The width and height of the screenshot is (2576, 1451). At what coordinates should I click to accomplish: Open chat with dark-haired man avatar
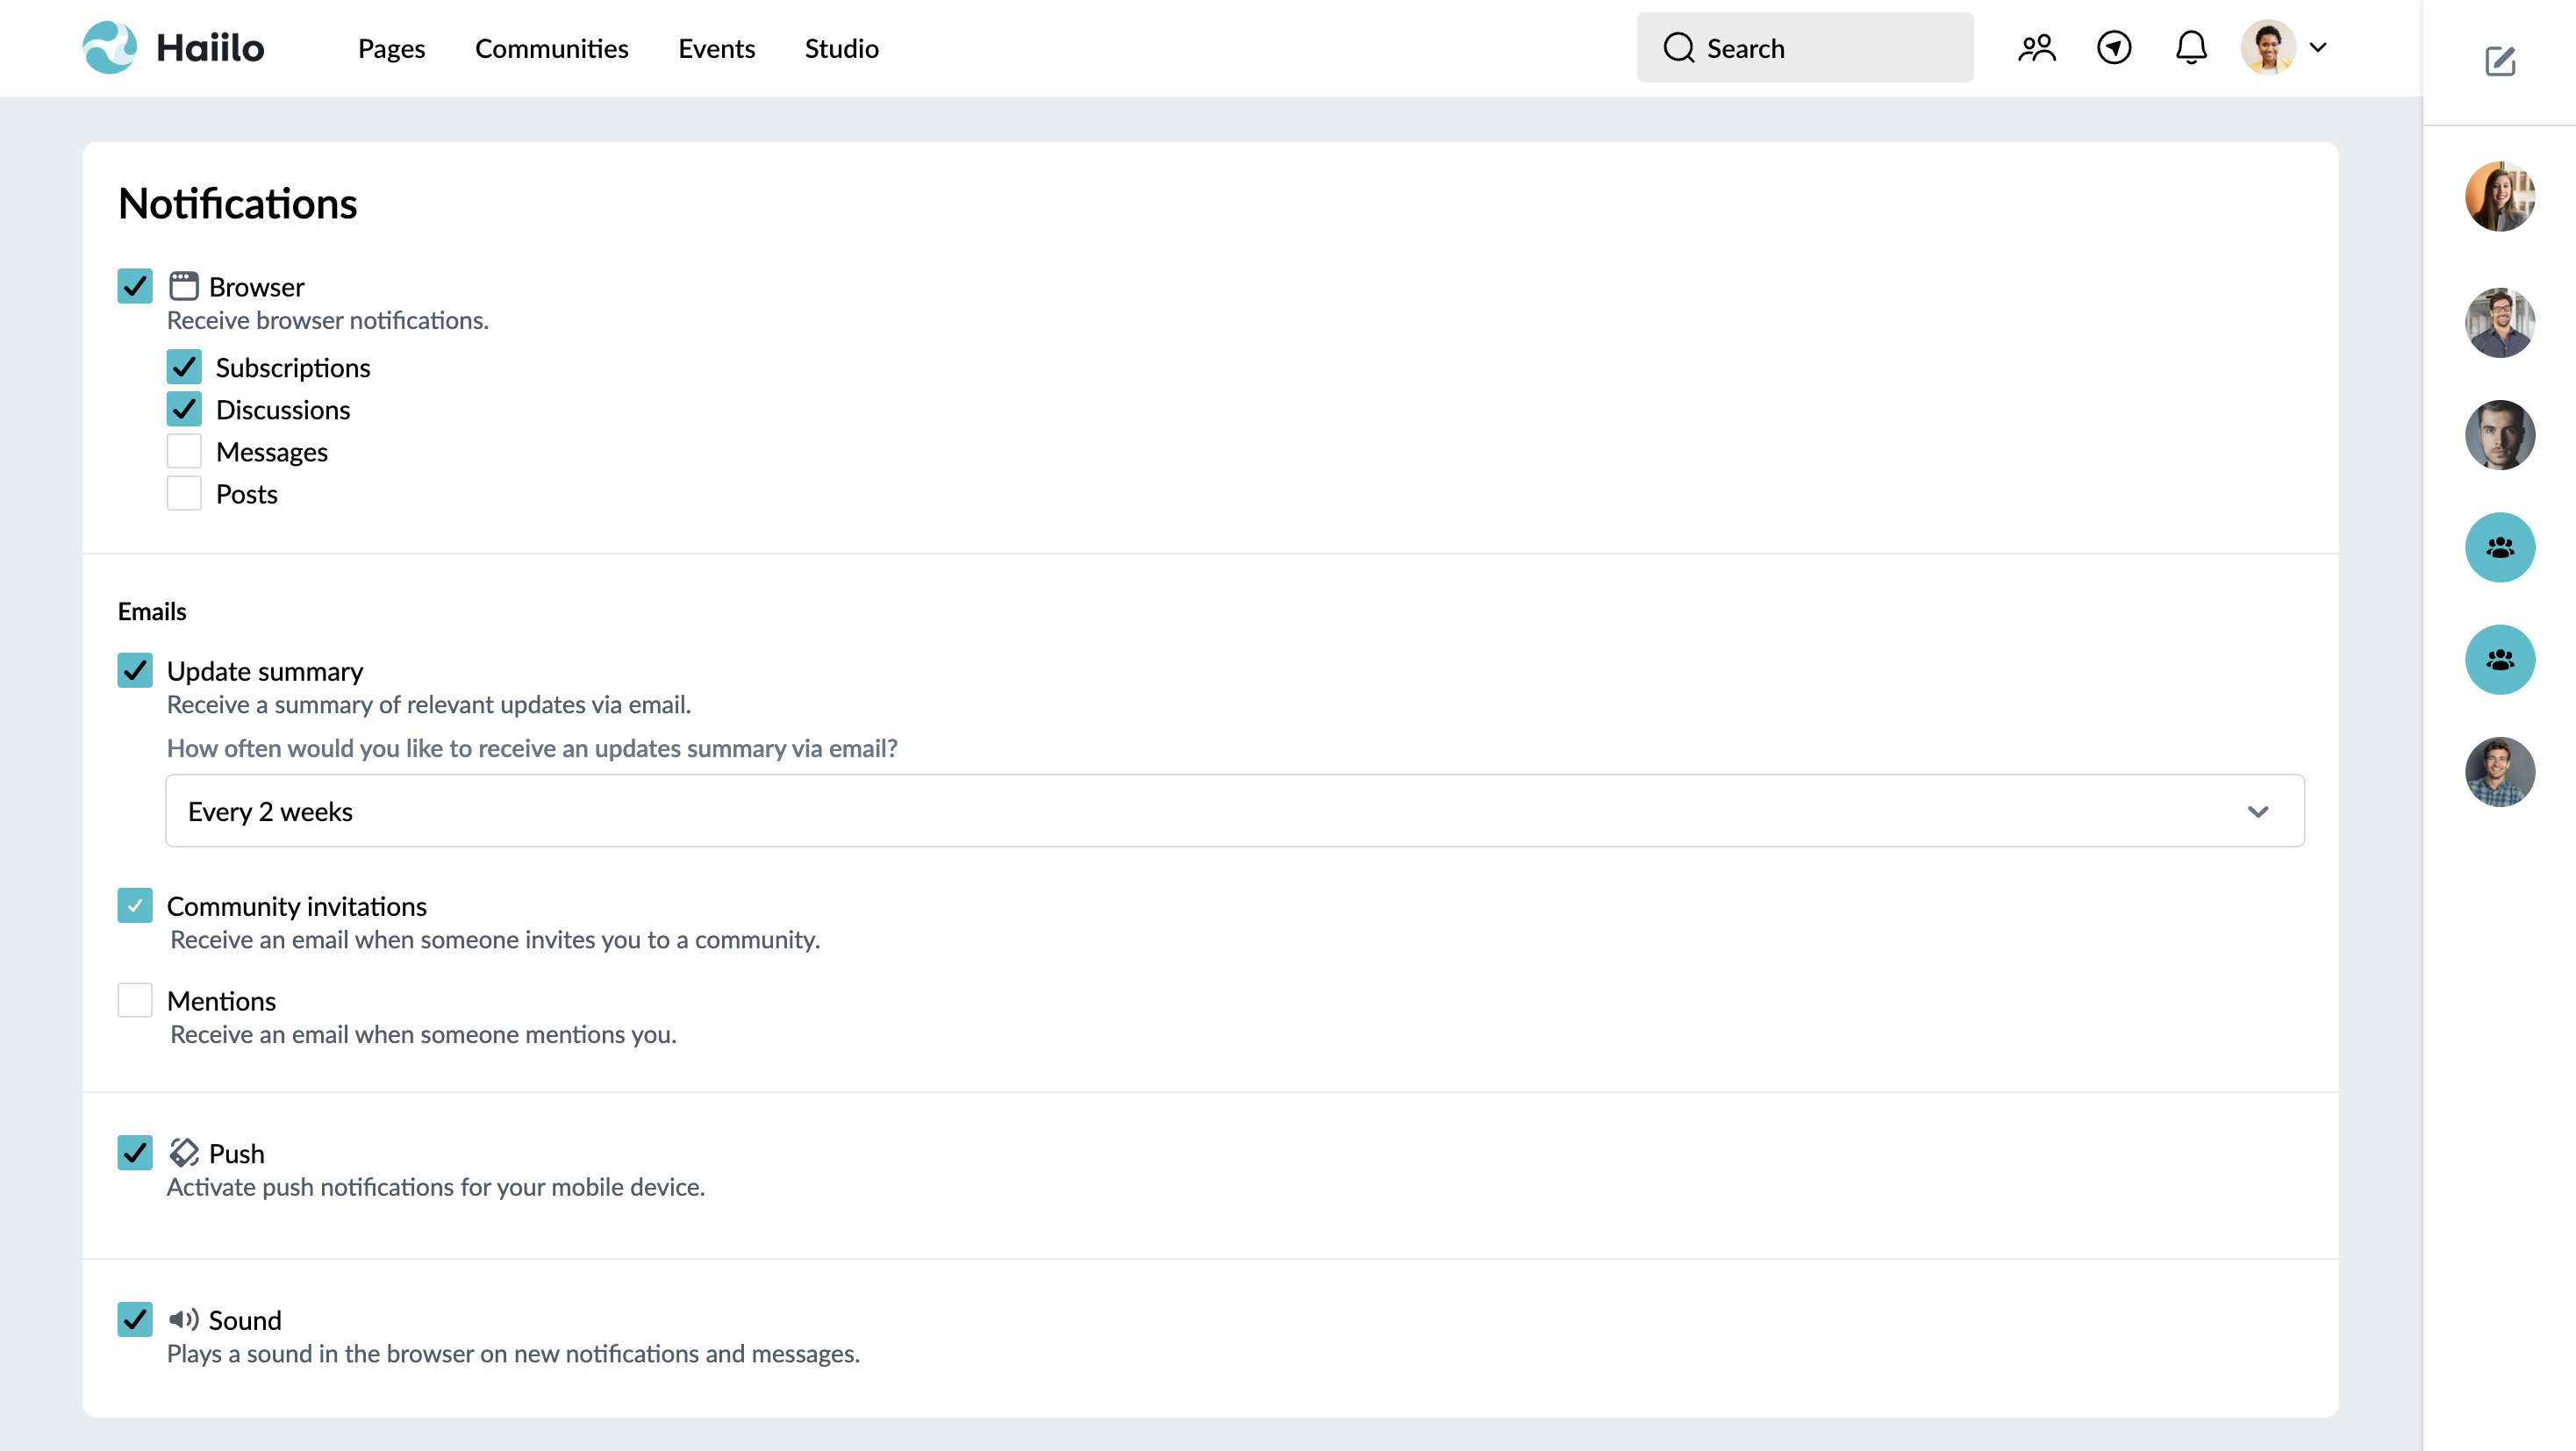tap(2500, 435)
